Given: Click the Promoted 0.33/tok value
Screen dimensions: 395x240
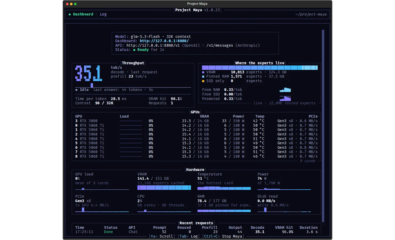Looking at the screenshot, I should click(x=233, y=99).
